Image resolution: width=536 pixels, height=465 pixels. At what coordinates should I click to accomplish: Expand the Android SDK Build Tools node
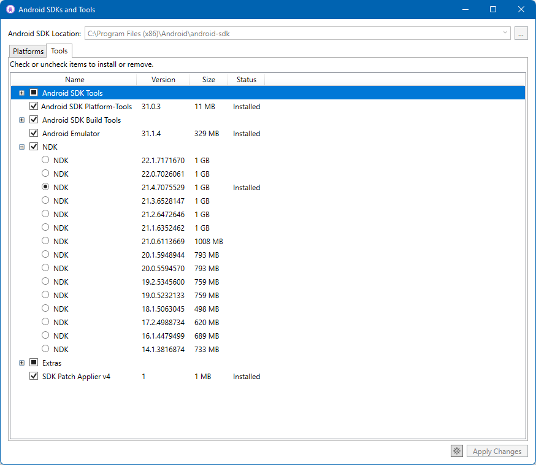[22, 120]
